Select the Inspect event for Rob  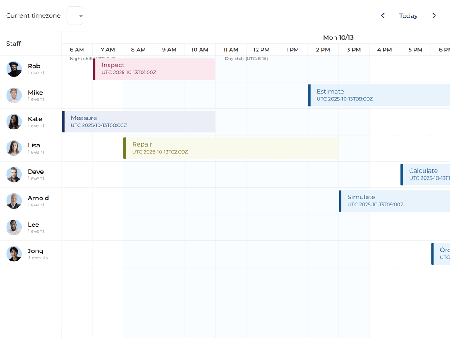point(154,69)
